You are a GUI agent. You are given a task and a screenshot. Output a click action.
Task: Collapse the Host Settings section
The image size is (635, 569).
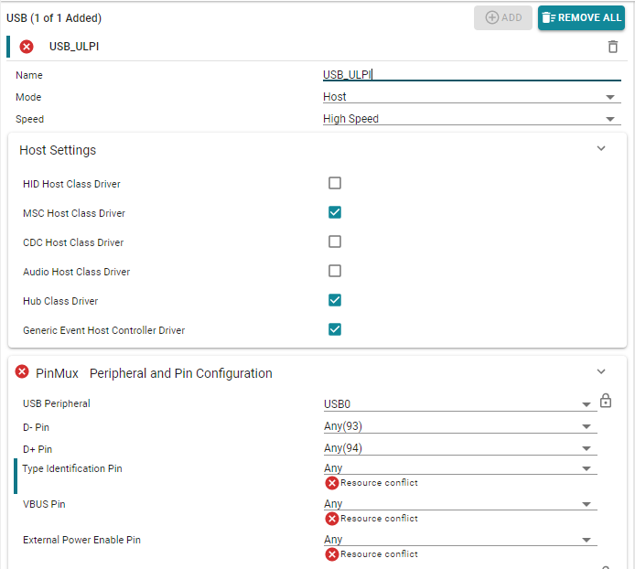(601, 148)
